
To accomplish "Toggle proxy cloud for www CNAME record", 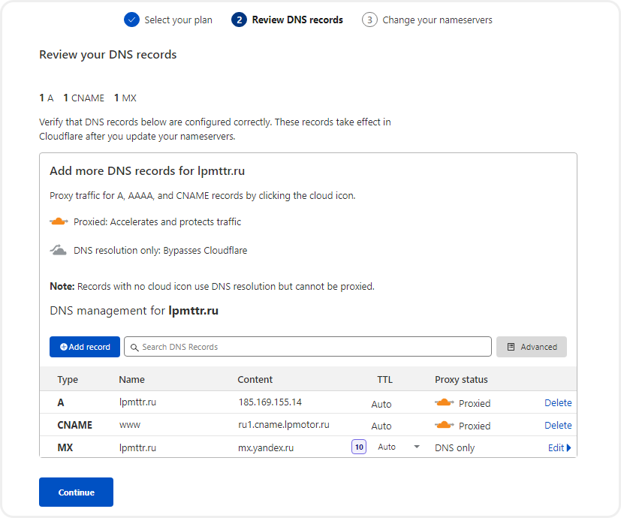I will coord(445,425).
